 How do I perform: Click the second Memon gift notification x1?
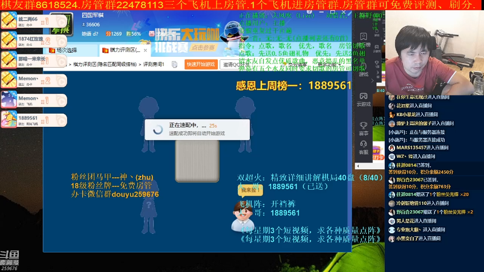(34, 100)
